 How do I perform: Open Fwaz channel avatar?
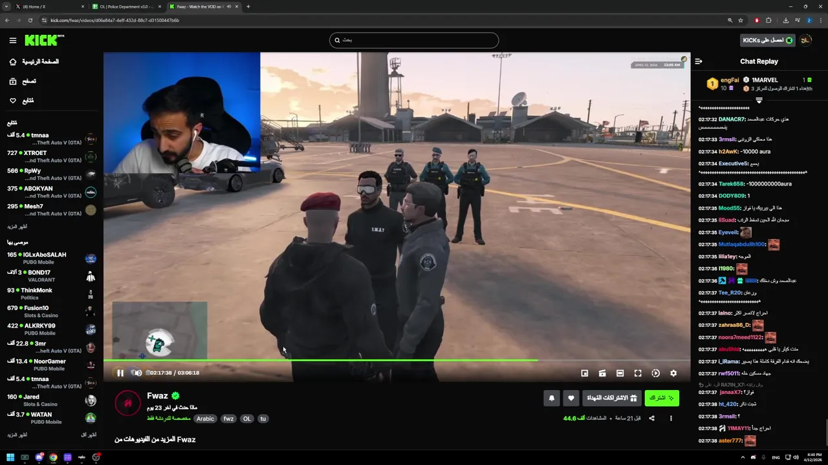tap(127, 403)
